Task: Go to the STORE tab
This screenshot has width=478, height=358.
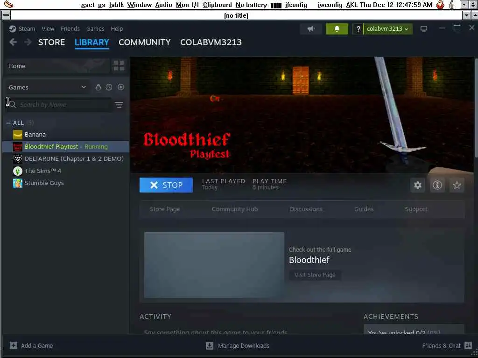Action: coord(51,42)
